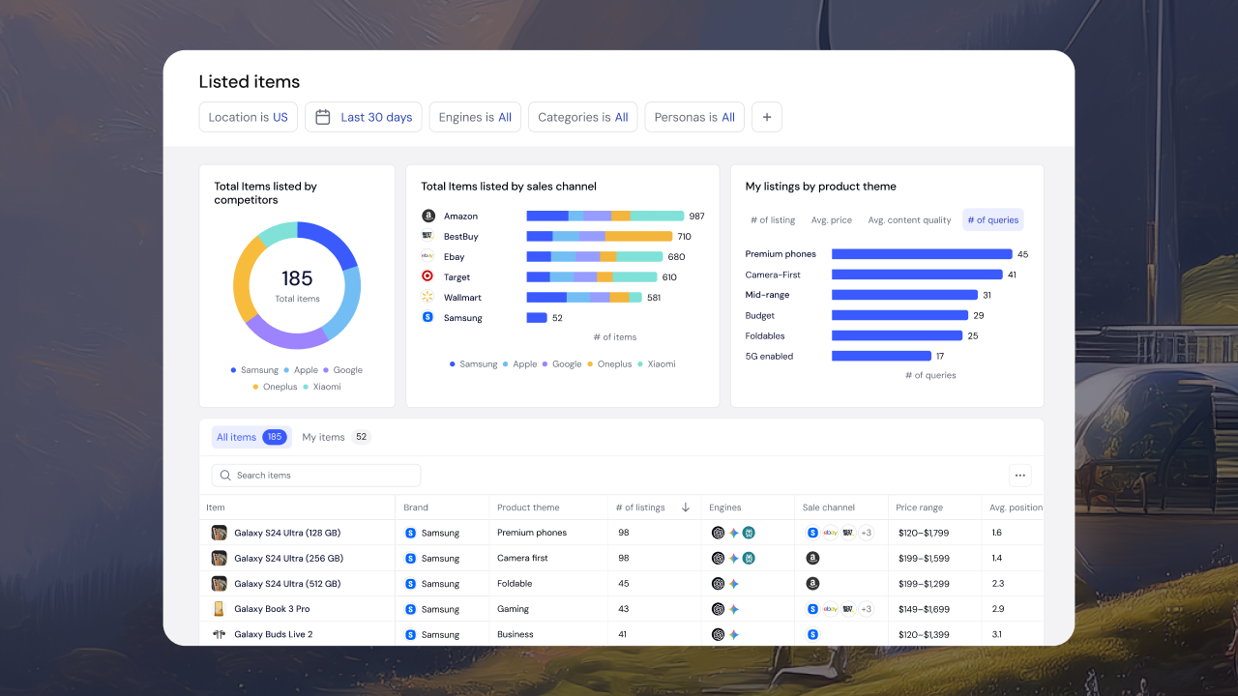Select the # of queries chart tab
Viewport: 1238px width, 696px height.
[992, 220]
